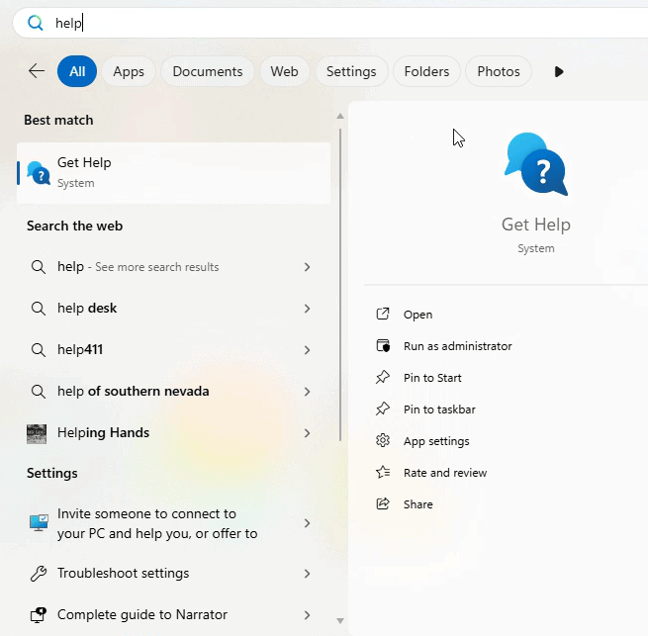Click the wrench icon for Troubleshoot settings

(x=39, y=574)
